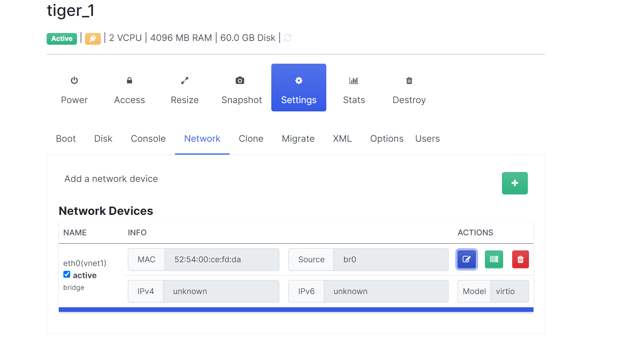
Task: Click the yellow power plug icon
Action: (93, 38)
